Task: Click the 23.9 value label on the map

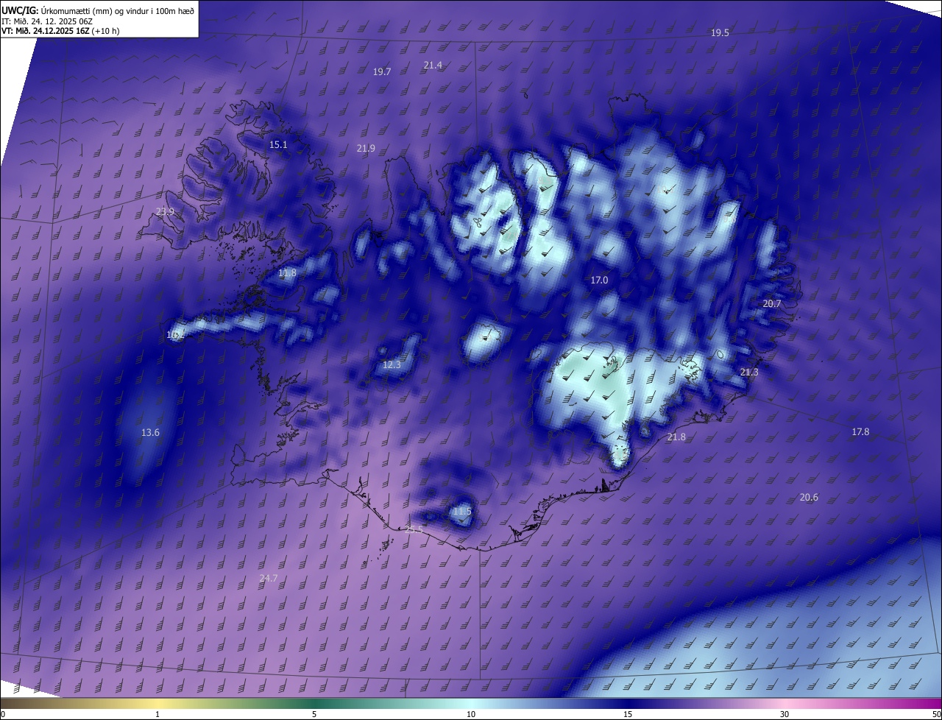Action: [166, 212]
